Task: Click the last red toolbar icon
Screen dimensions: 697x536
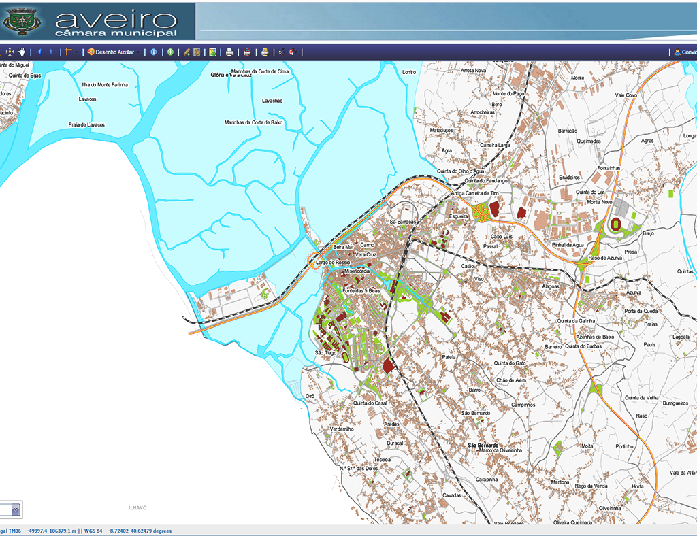Action: [x=291, y=52]
